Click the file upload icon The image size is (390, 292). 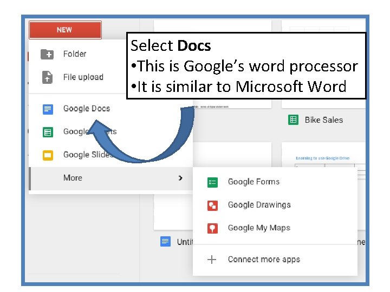coord(47,77)
